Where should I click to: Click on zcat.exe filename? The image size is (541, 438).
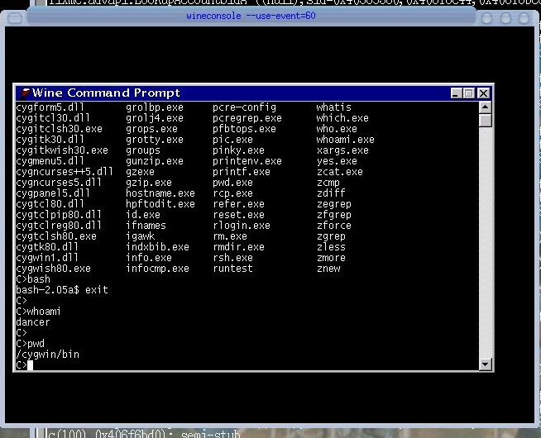[x=340, y=172]
